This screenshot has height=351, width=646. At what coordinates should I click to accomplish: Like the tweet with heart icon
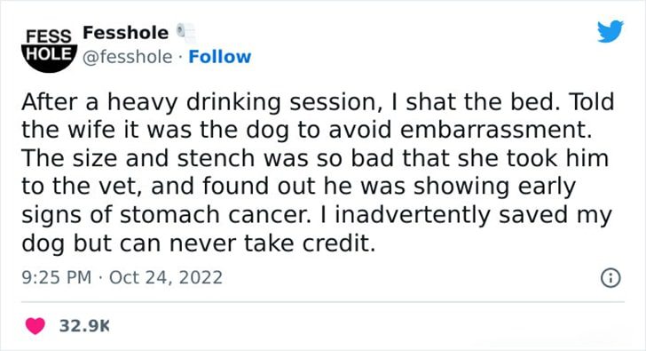[x=35, y=326]
